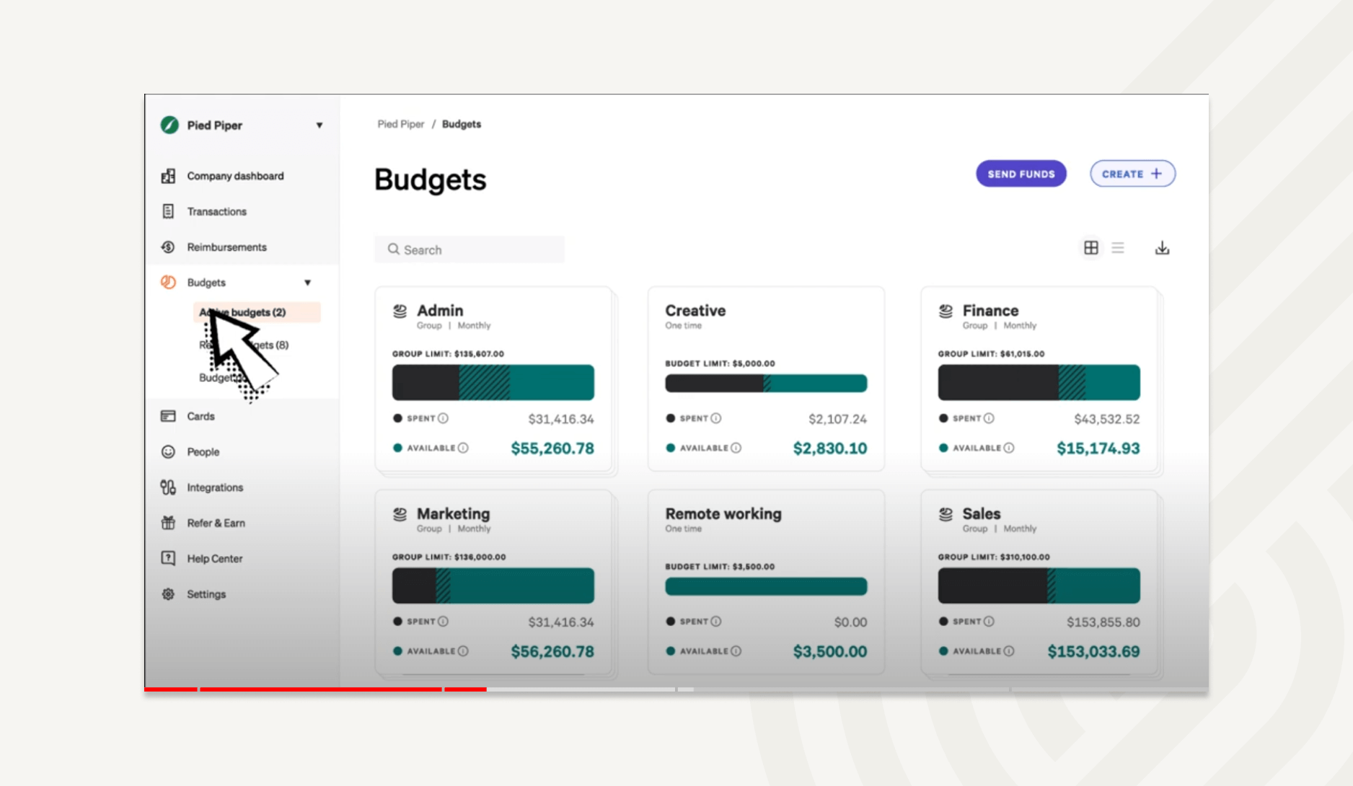Collapse the Budgets submenu arrow
Screen dimensions: 1353x786
coord(308,283)
